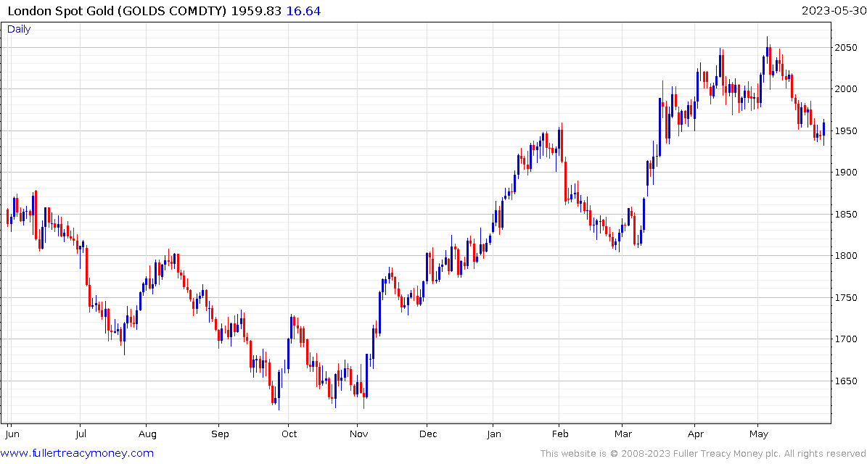This screenshot has height=464, width=867.
Task: Click the 2000 price axis label
Action: click(847, 89)
